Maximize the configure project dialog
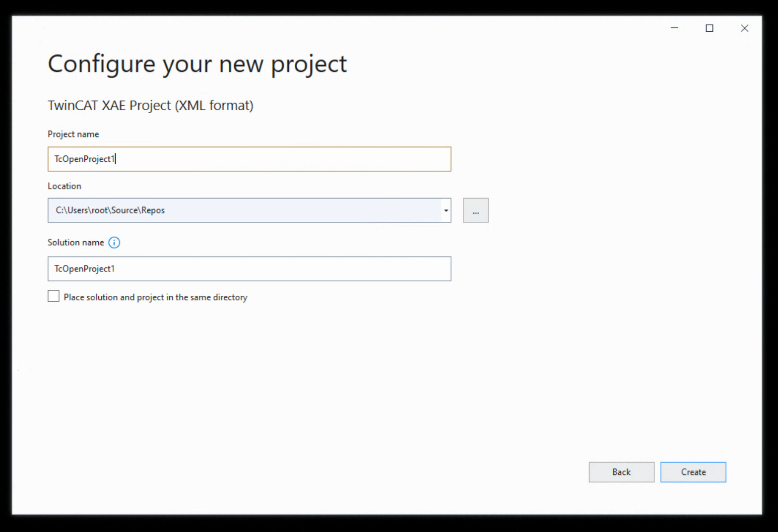The image size is (778, 532). 710,28
